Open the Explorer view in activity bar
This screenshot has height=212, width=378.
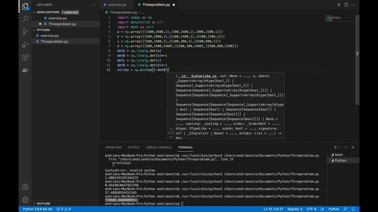click(x=25, y=6)
